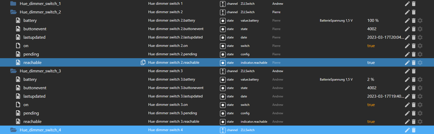The height and width of the screenshot is (134, 434).
Task: Click the 2023-03-17T20:04 lastupdated value
Action: tap(385, 37)
